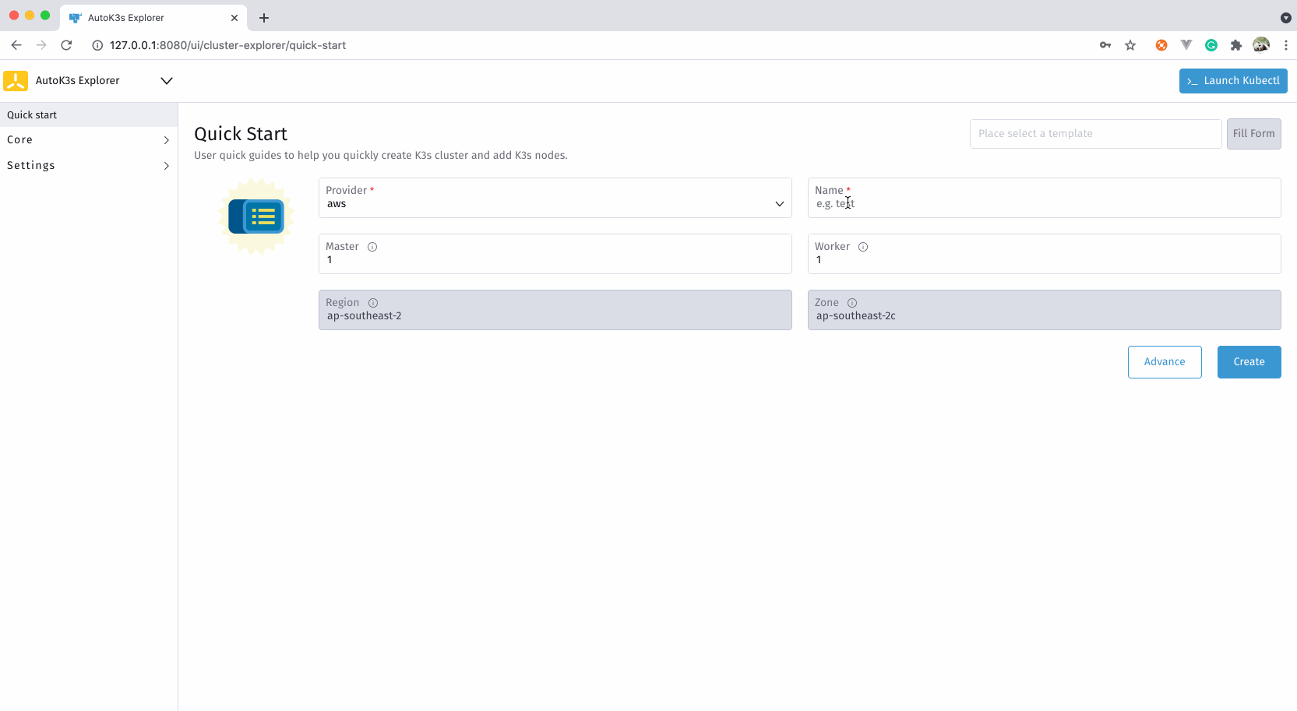Screen dimensions: 1297x711
Task: Click the Quick Start illustration icon
Action: click(x=256, y=216)
